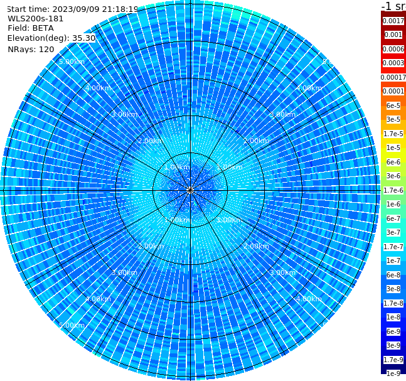Select the 0.001 color scale label
Viewport: 406px width, 381px height.
coord(393,35)
